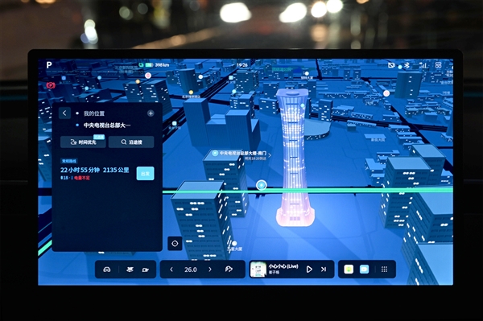Tap the seat climate icon in bottom bar
Screen dimensions: 483x321
pyautogui.click(x=130, y=270)
